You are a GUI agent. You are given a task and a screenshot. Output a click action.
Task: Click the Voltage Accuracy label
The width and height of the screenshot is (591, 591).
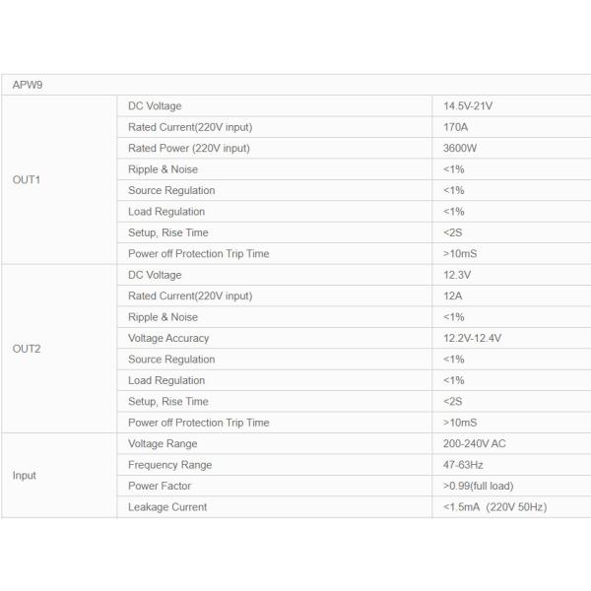(x=168, y=338)
